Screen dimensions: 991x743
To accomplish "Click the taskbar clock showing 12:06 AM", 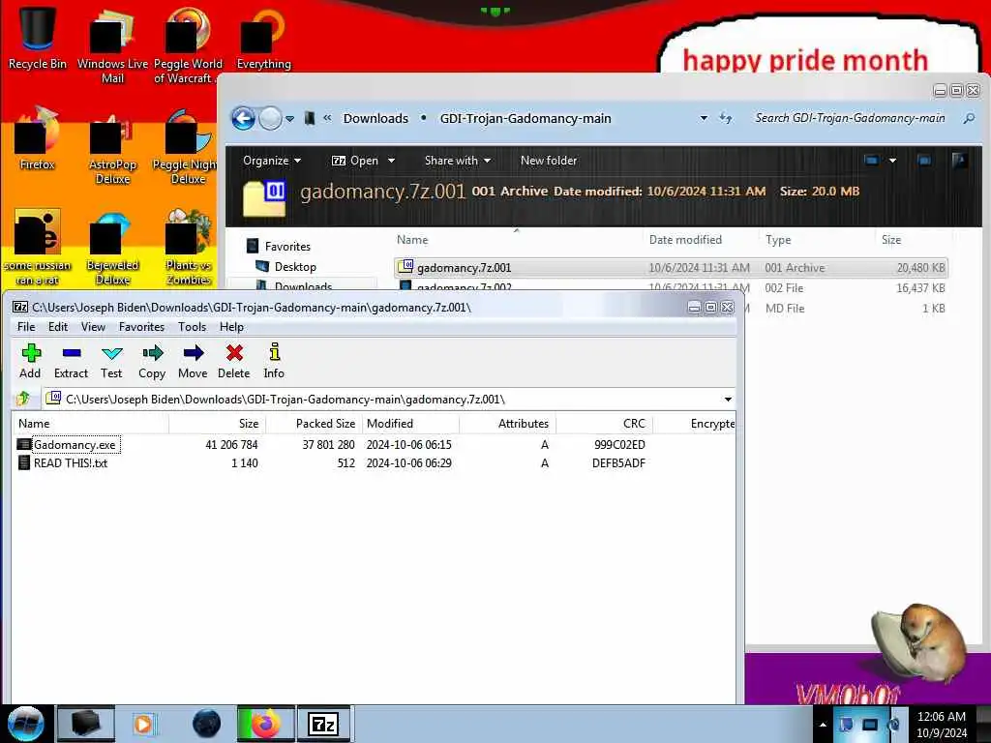I will (x=941, y=724).
